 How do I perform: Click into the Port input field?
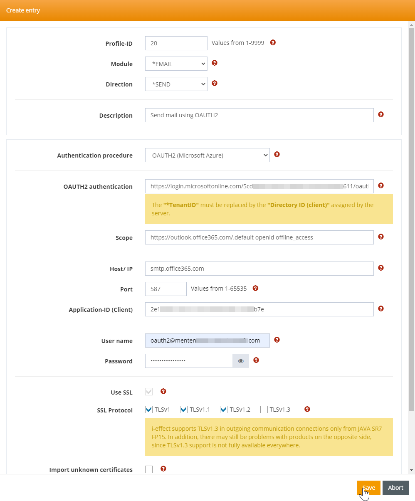[166, 289]
